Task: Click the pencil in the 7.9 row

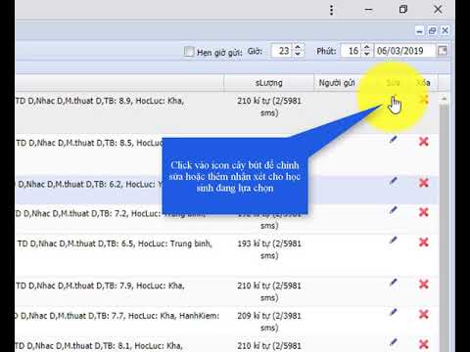Action: [394, 283]
